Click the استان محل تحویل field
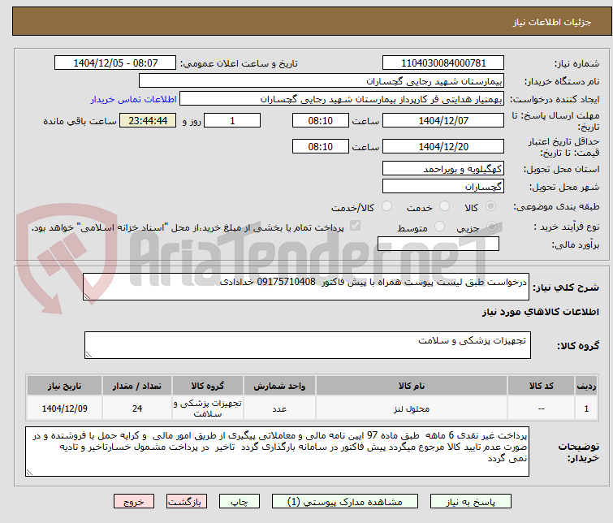This screenshot has height=523, width=613. point(443,169)
